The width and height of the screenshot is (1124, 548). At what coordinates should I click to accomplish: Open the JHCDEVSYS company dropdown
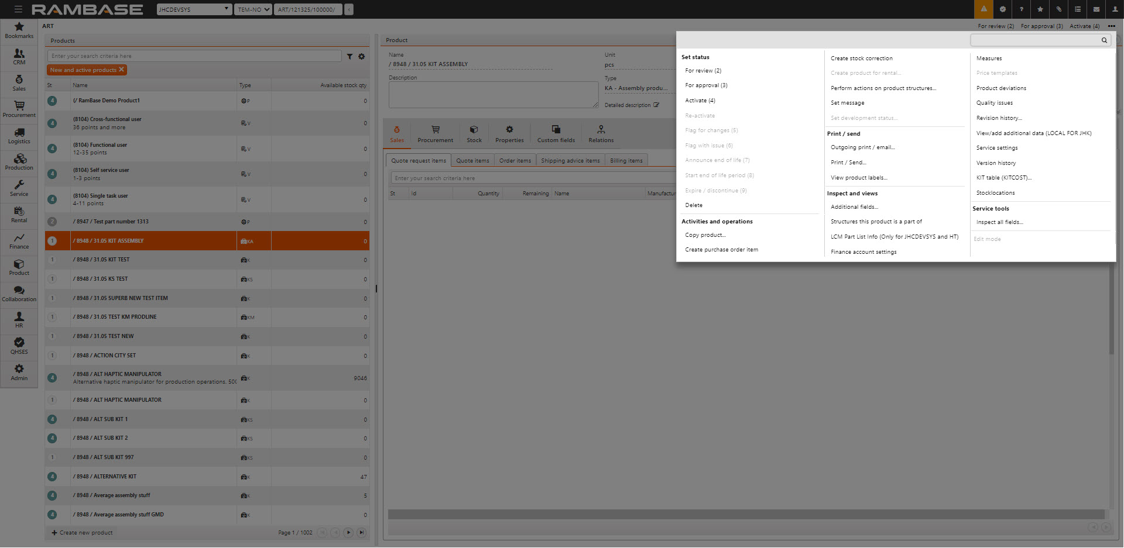194,9
